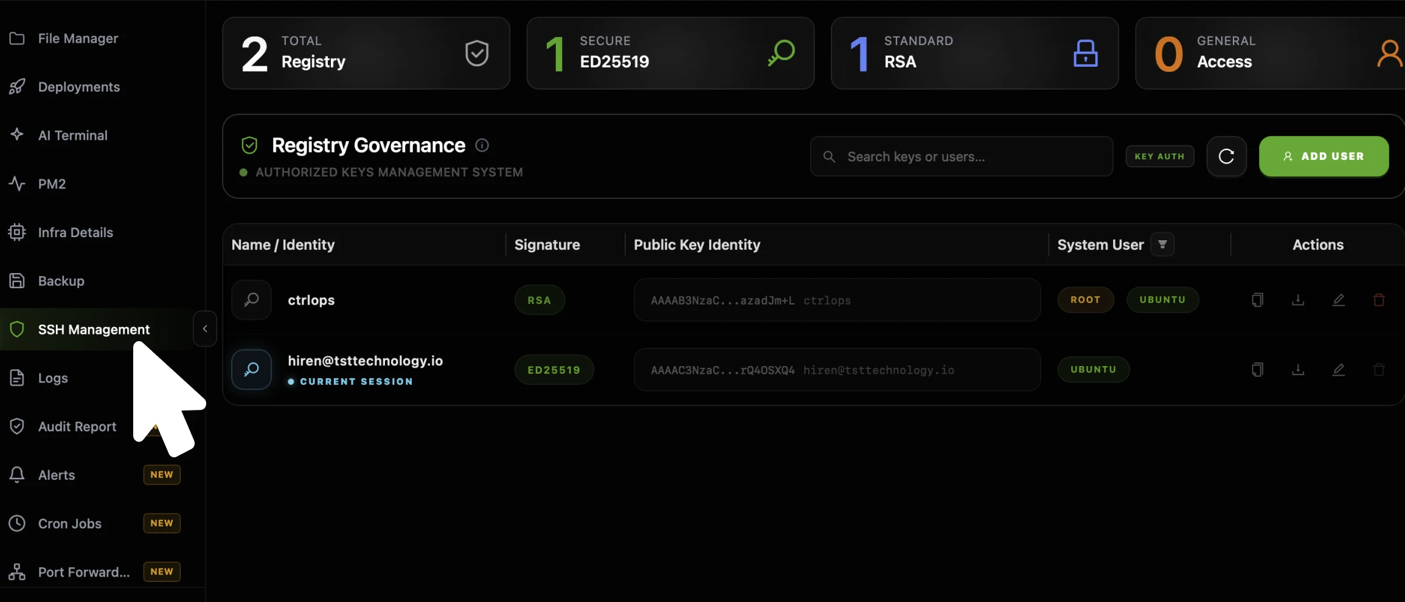Viewport: 1405px width, 602px height.
Task: Click key icon of hiren@tsttechnology.io row
Action: (x=251, y=369)
